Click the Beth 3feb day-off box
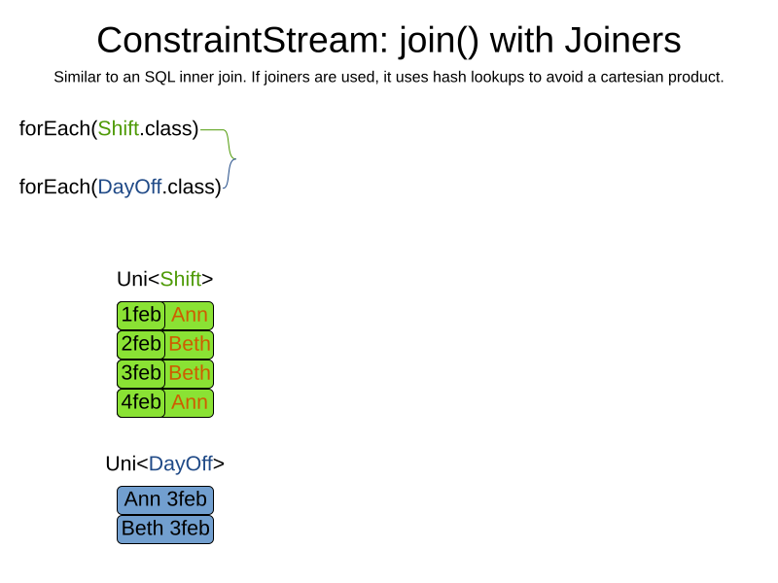The image size is (778, 583). point(165,529)
